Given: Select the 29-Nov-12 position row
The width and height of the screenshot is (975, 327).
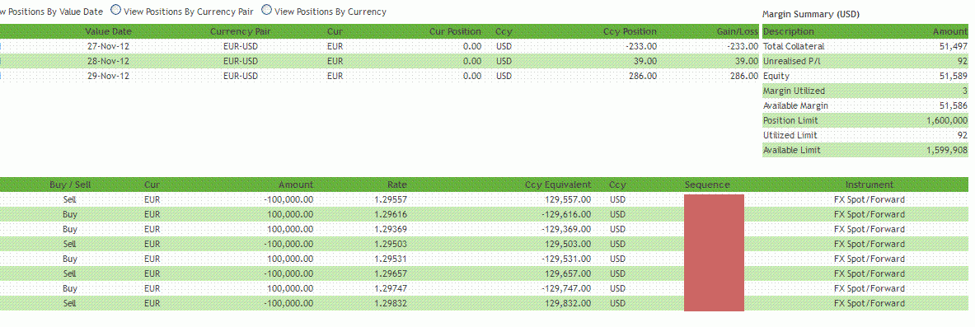Looking at the screenshot, I should 379,76.
